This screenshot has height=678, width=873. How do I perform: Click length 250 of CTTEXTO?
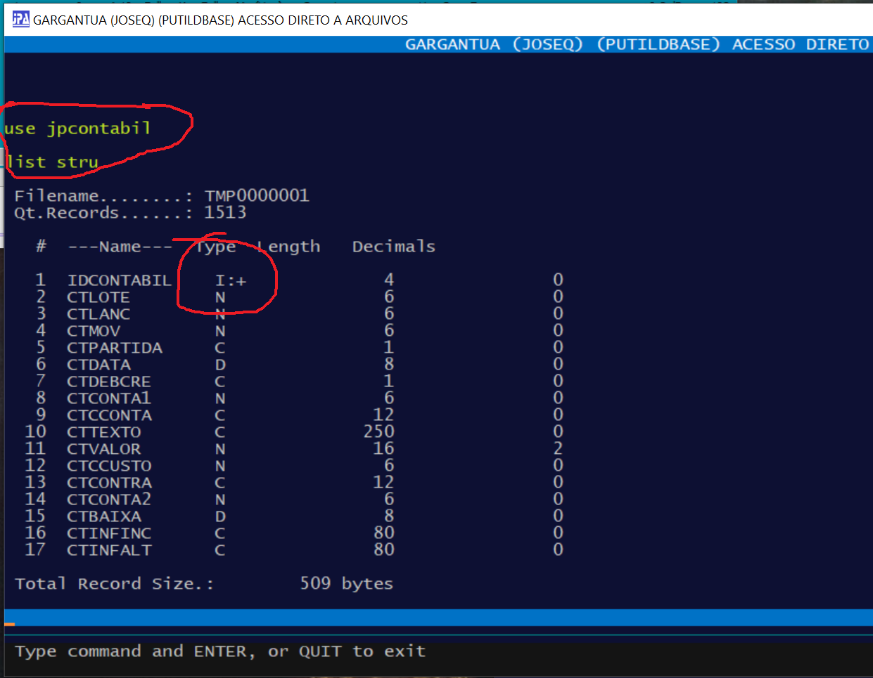[379, 431]
